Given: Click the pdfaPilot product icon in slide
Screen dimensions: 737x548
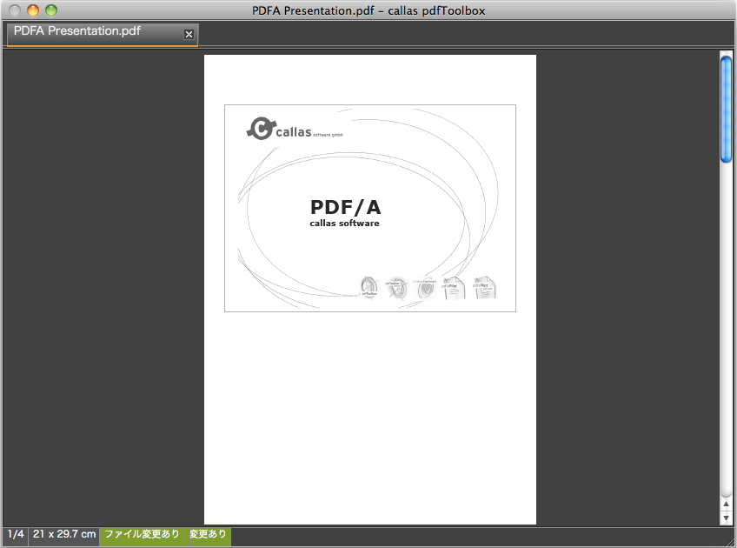Looking at the screenshot, I should coord(454,288).
